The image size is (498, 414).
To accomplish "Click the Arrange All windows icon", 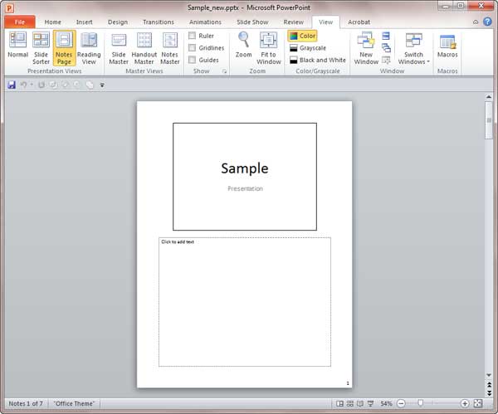I will 386,36.
